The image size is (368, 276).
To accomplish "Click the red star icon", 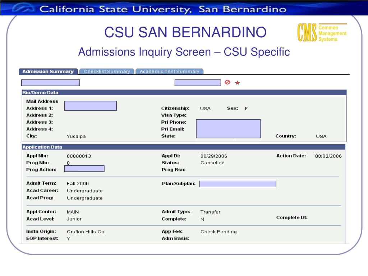I will pos(237,83).
